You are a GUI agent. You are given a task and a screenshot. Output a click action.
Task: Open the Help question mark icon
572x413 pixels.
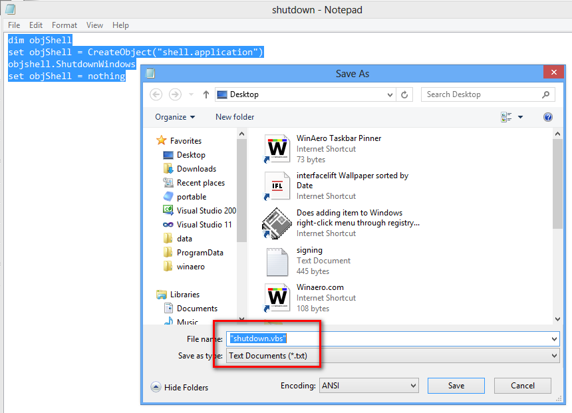coord(548,117)
